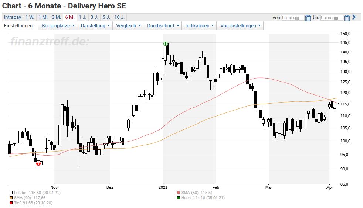The image size is (363, 208).
Task: Click the 'Hoch: 144,10 (05.01.21)' legend text
Action: (x=203, y=198)
